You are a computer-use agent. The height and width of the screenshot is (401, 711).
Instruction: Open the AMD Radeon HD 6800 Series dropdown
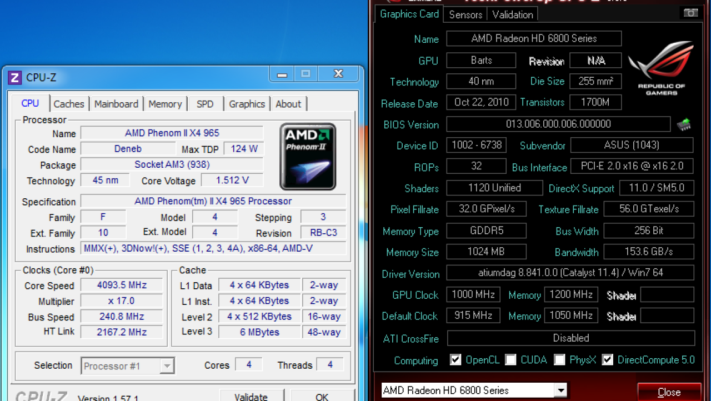[474, 390]
